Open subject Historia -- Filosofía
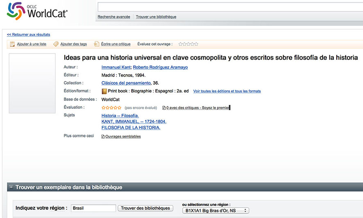The image size is (363, 218). tap(120, 116)
